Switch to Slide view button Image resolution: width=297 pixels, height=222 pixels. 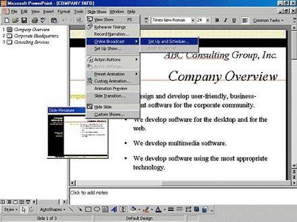(15, 202)
